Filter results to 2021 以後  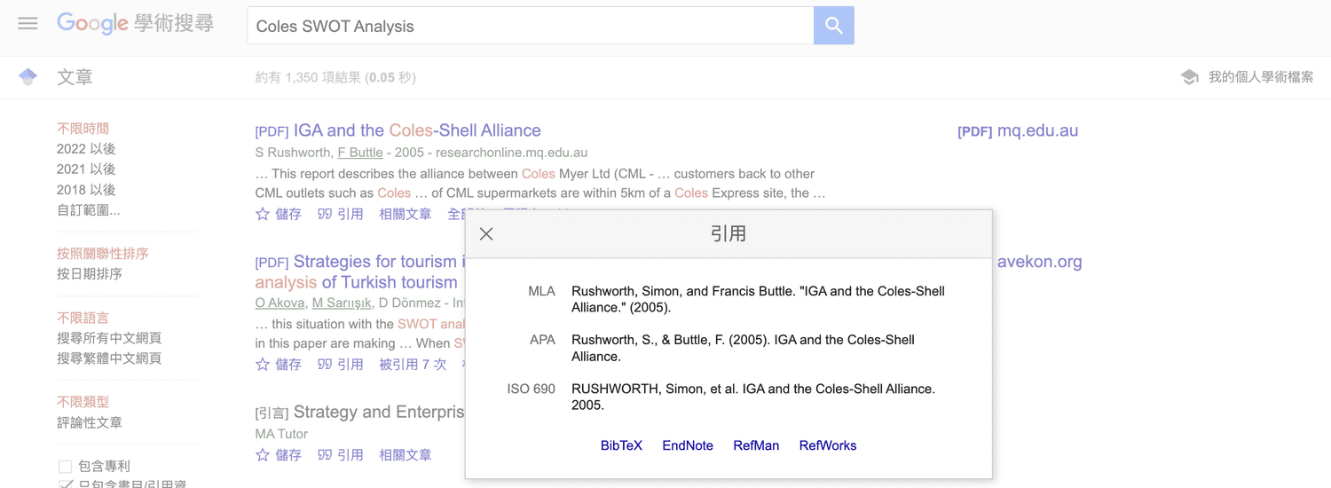tap(86, 169)
